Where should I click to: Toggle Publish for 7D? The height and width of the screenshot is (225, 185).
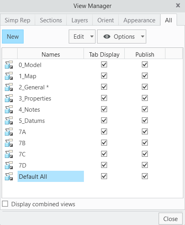point(145,165)
